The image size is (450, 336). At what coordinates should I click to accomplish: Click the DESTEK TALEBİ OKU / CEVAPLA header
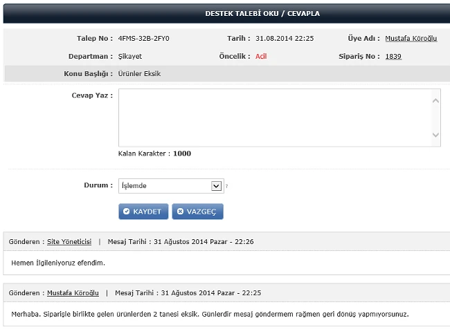(x=262, y=13)
